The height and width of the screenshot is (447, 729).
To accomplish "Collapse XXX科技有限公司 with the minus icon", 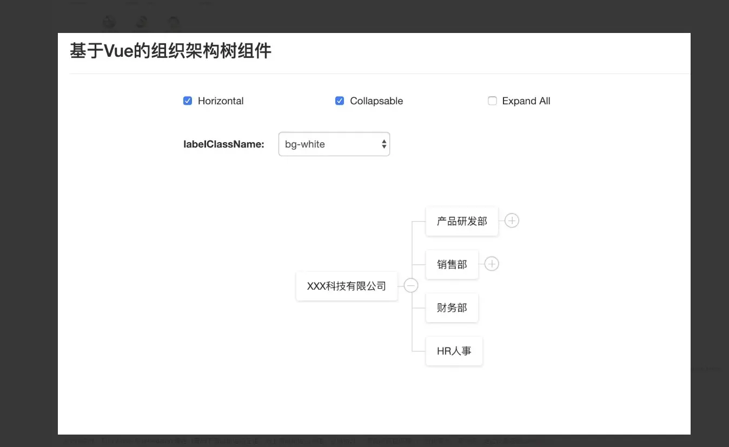I will pos(411,285).
